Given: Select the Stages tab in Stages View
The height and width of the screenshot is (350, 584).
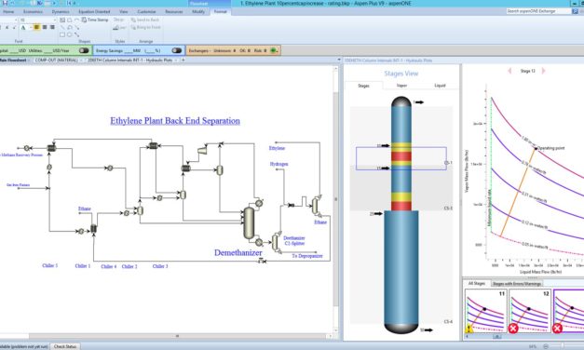Looking at the screenshot, I should [x=363, y=86].
